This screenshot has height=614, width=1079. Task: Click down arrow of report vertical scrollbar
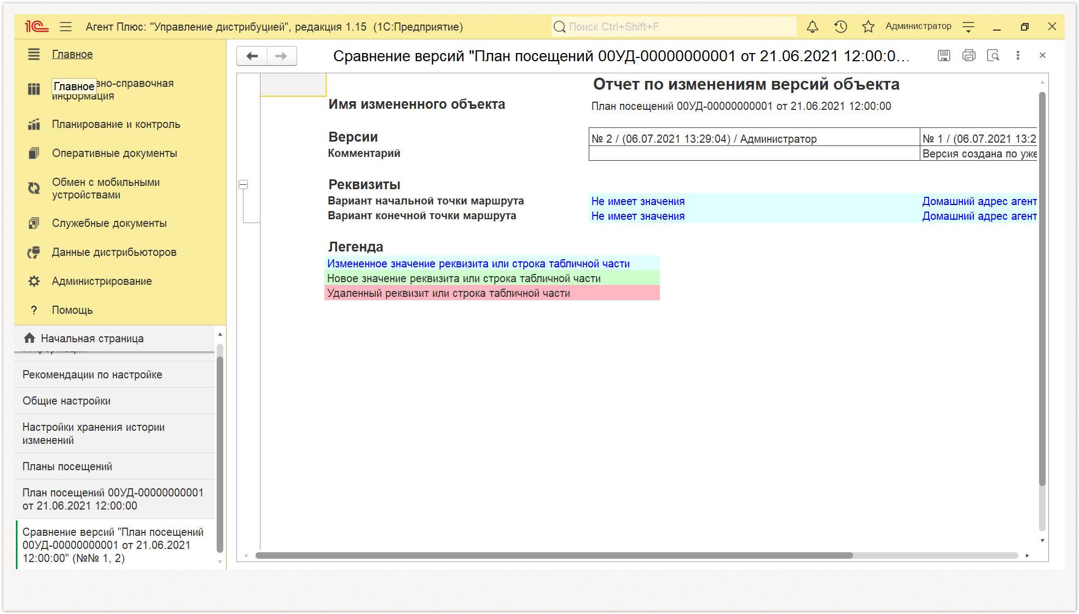click(1042, 540)
